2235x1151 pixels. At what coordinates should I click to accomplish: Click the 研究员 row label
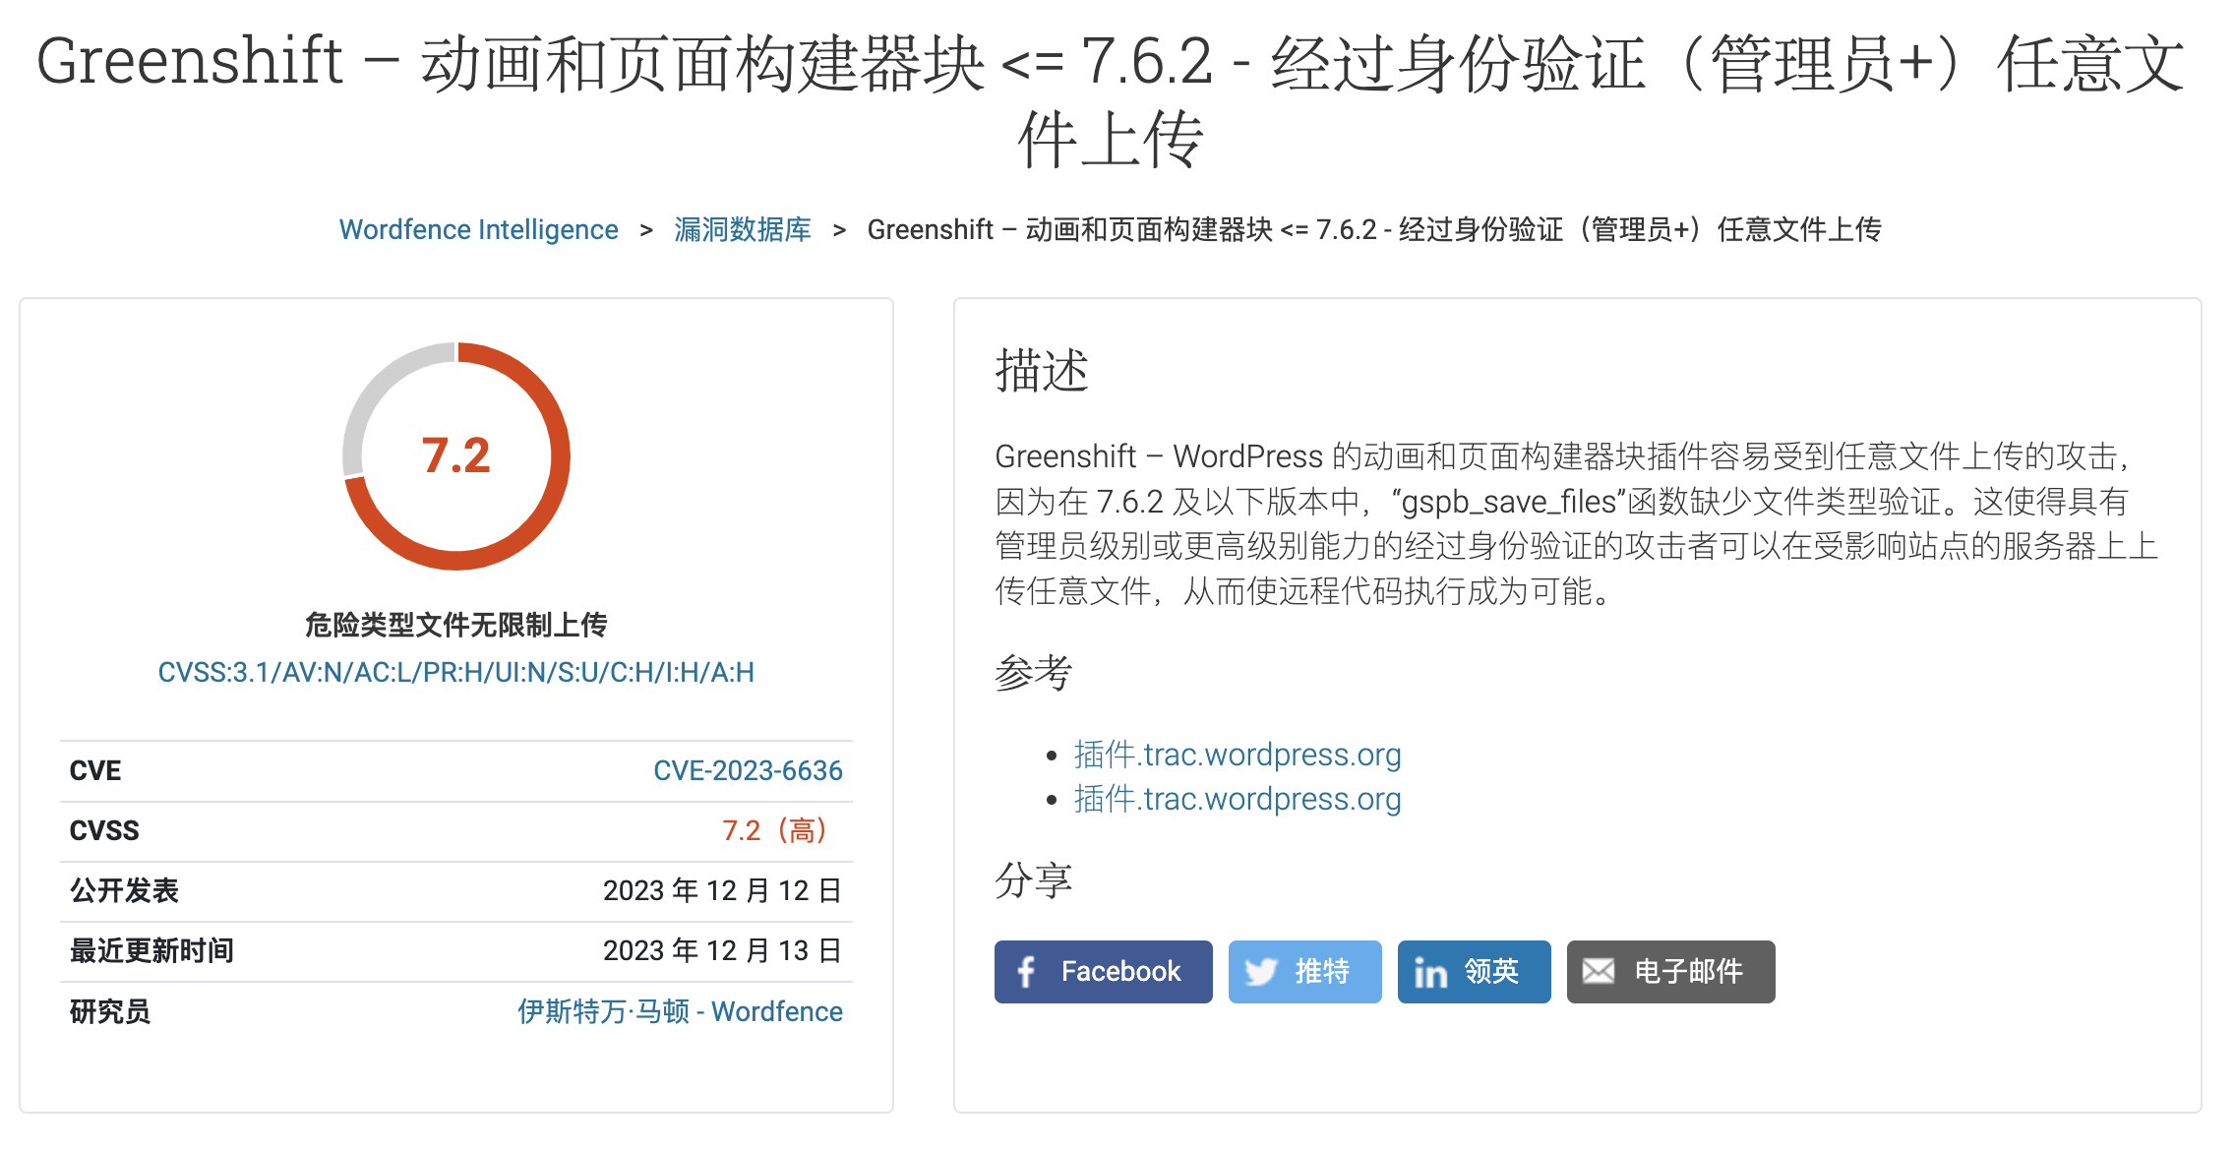[110, 1011]
